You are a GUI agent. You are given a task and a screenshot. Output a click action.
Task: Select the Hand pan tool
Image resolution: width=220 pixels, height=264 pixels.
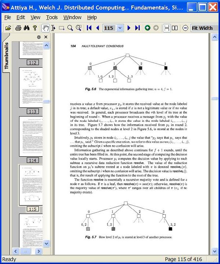click(x=45, y=28)
